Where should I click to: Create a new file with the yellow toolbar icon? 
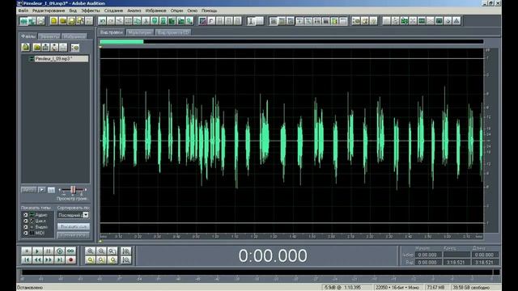(54, 22)
